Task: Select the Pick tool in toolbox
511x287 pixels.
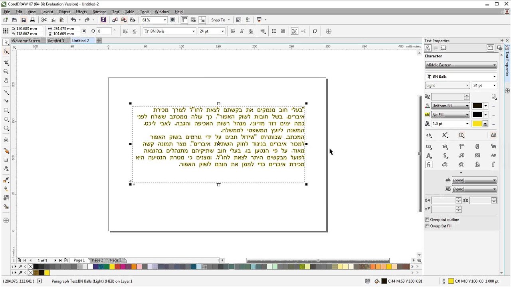Action: 6,42
